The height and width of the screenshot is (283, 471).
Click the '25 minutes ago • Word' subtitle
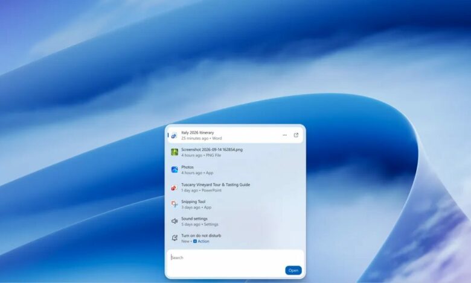pyautogui.click(x=201, y=138)
